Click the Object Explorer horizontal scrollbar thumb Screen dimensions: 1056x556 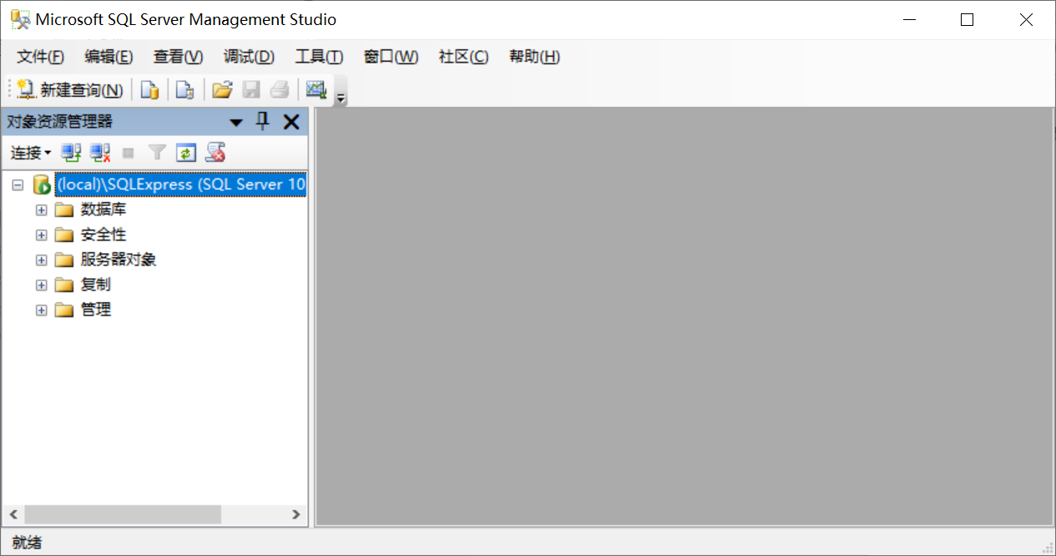[x=123, y=514]
